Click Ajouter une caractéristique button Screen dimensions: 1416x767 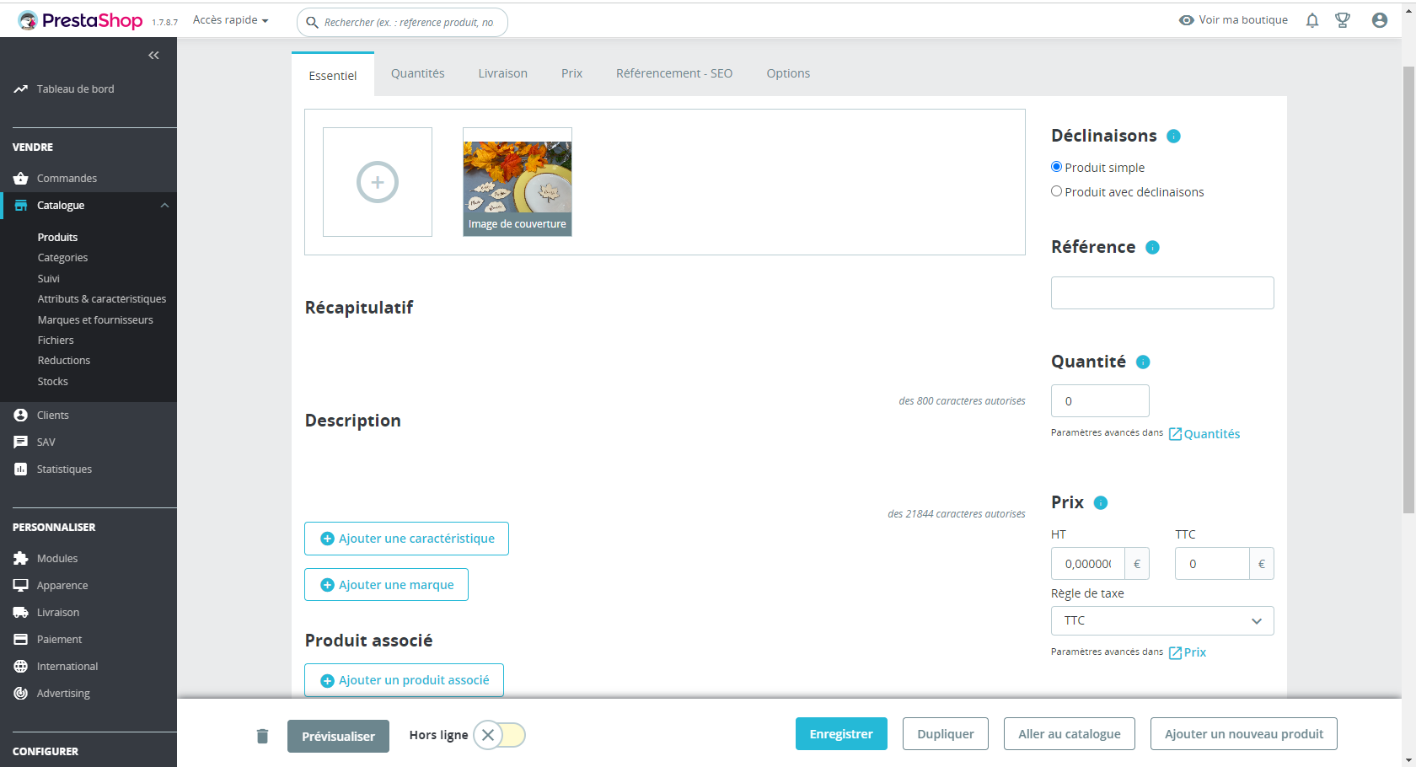coord(406,539)
